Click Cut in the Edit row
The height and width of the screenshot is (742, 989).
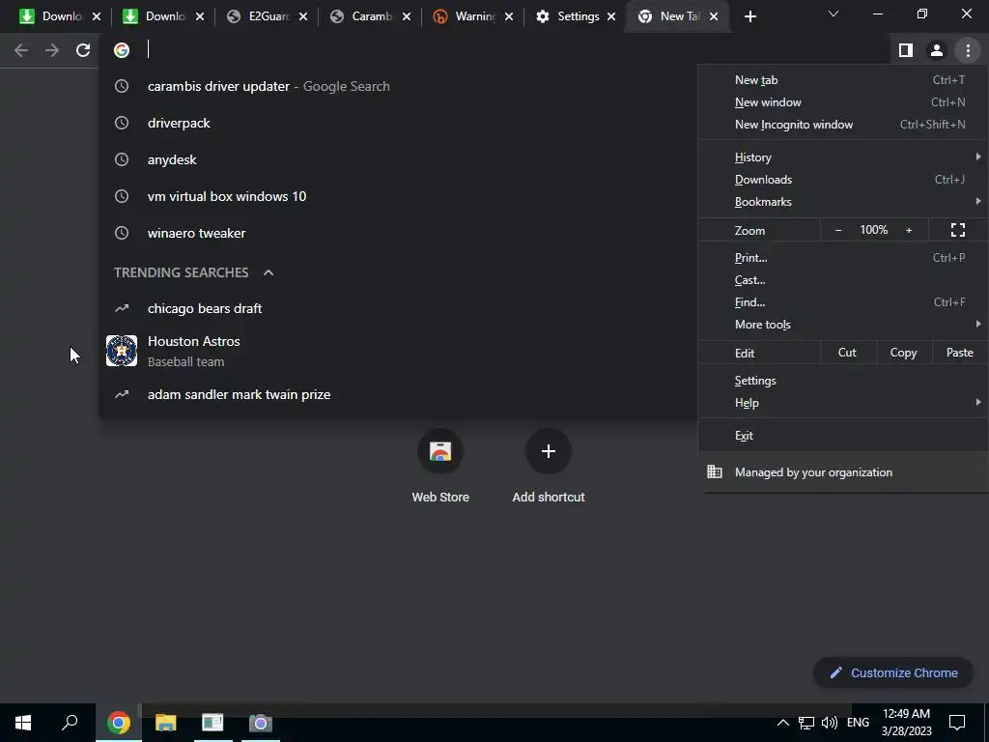click(x=847, y=353)
